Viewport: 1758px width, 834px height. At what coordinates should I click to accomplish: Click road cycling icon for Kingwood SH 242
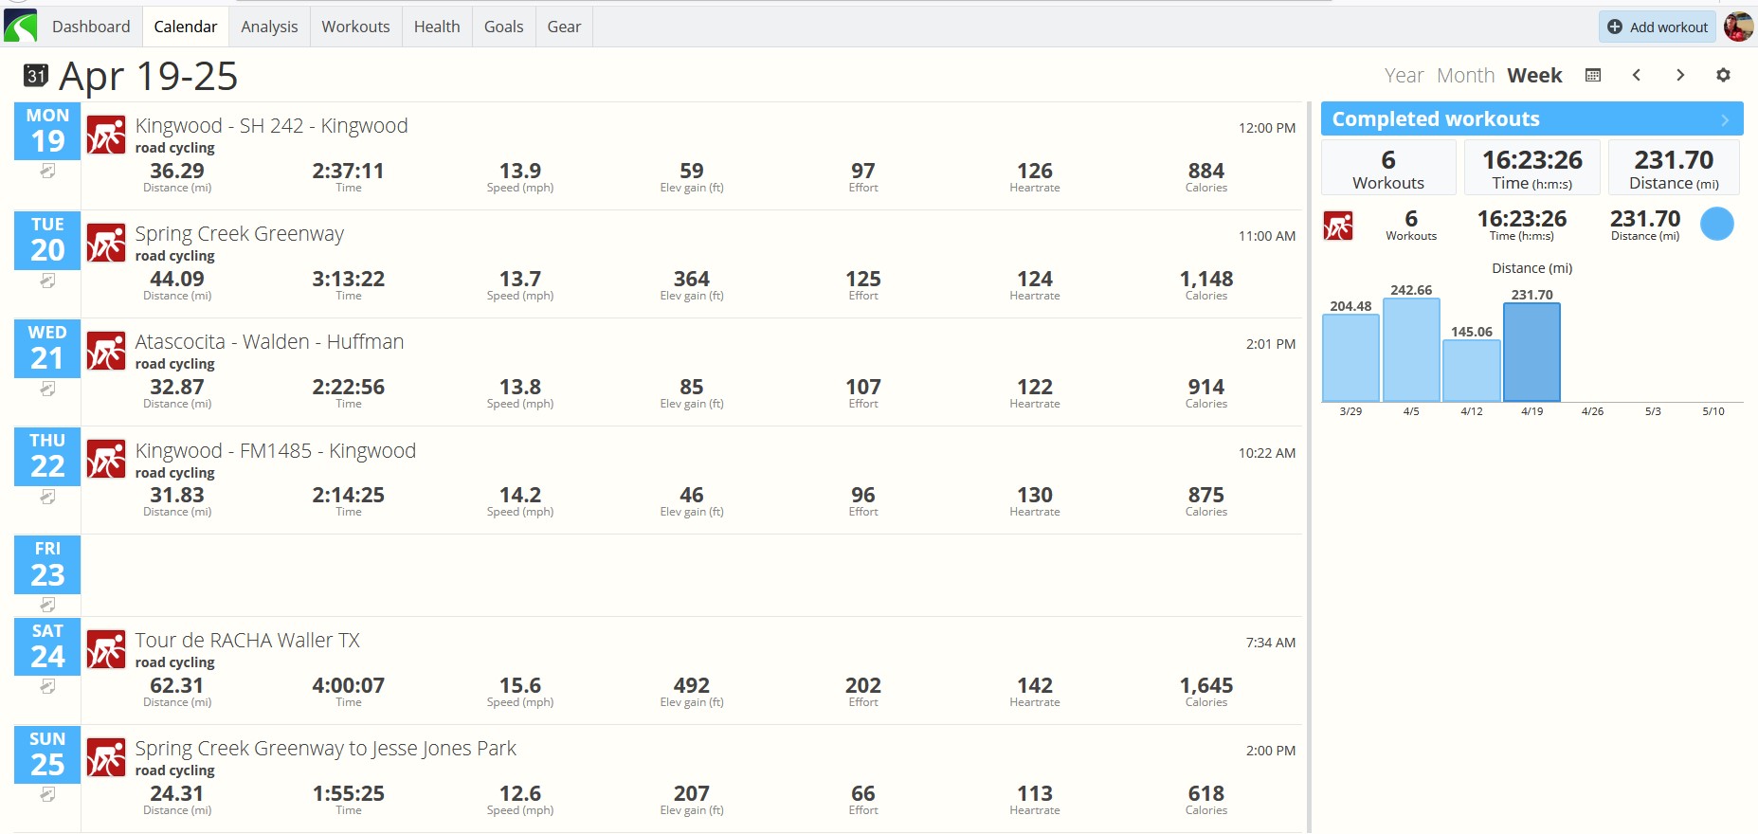pyautogui.click(x=106, y=135)
